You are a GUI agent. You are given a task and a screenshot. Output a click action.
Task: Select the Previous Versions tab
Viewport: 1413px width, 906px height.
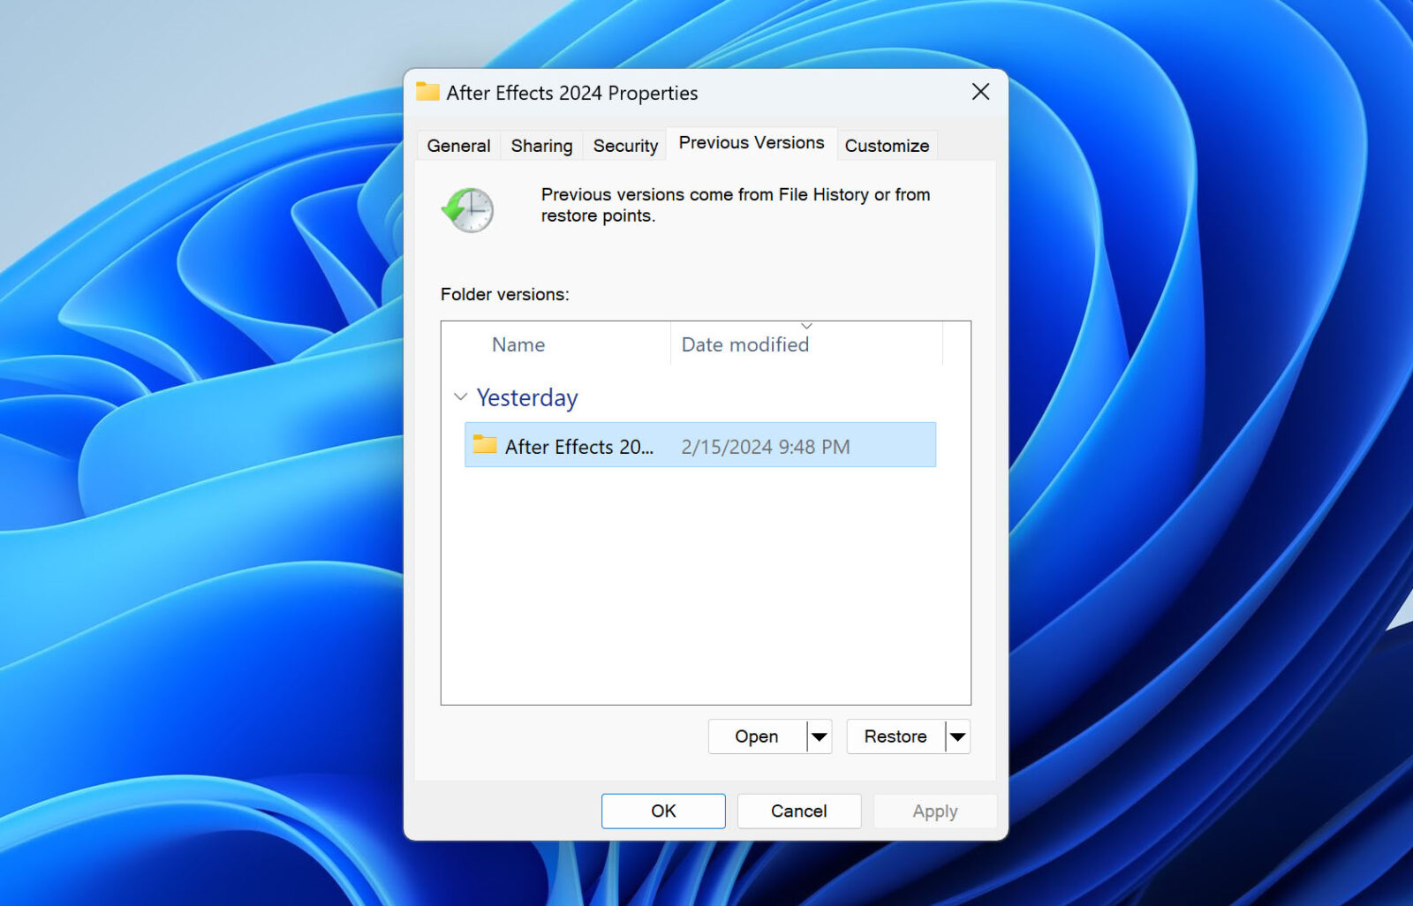[x=751, y=143]
